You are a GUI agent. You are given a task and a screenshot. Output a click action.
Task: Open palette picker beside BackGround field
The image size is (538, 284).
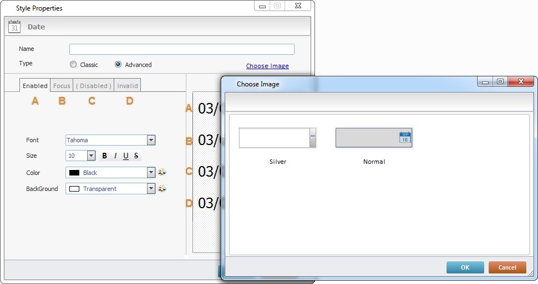(x=162, y=189)
